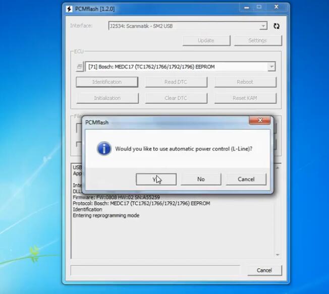Refresh the interface list icon

click(x=277, y=26)
